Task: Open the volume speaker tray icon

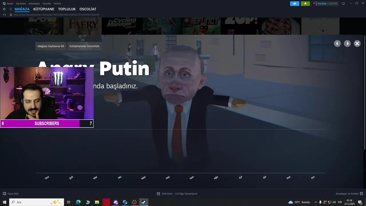Action: (x=334, y=202)
